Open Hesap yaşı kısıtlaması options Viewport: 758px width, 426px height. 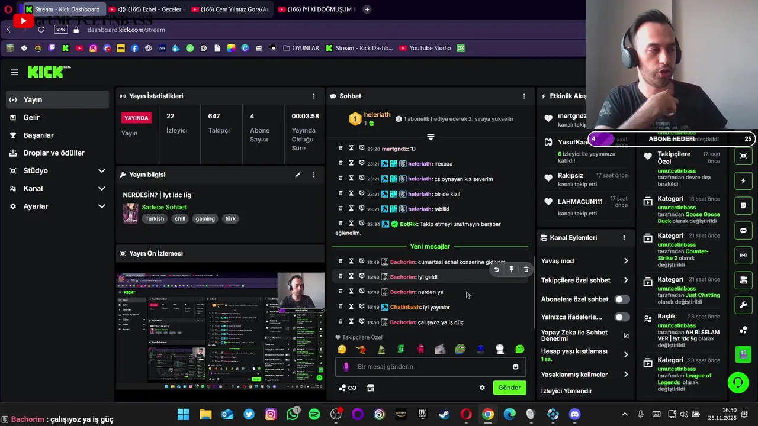[x=585, y=354]
